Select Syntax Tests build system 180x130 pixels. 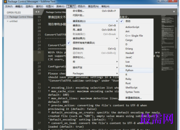point(136,92)
